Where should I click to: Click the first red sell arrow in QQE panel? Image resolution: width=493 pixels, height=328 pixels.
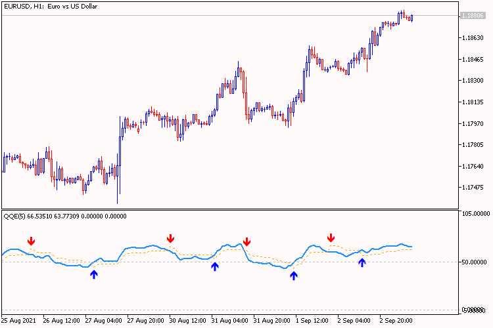pos(31,242)
